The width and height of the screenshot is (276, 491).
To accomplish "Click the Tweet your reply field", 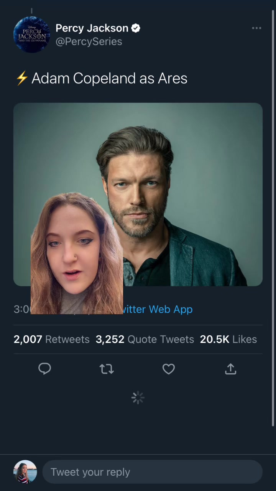I will pyautogui.click(x=152, y=472).
